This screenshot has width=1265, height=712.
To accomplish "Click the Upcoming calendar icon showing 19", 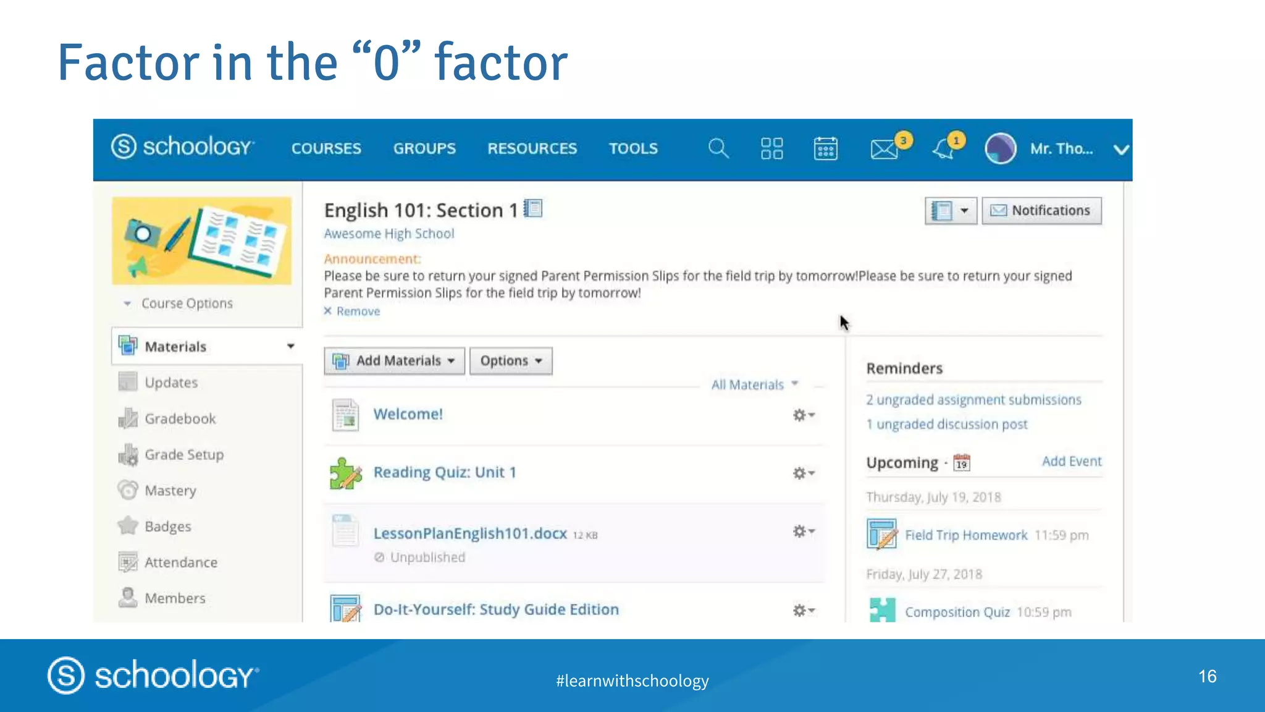I will coord(962,462).
